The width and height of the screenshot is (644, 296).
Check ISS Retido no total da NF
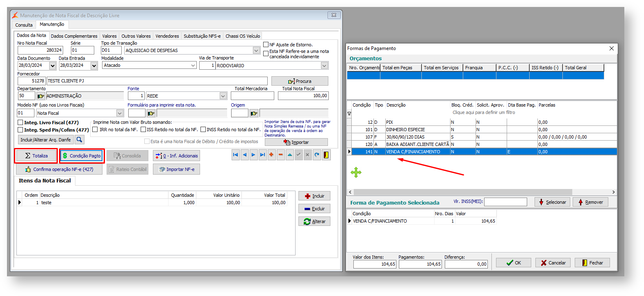click(143, 130)
